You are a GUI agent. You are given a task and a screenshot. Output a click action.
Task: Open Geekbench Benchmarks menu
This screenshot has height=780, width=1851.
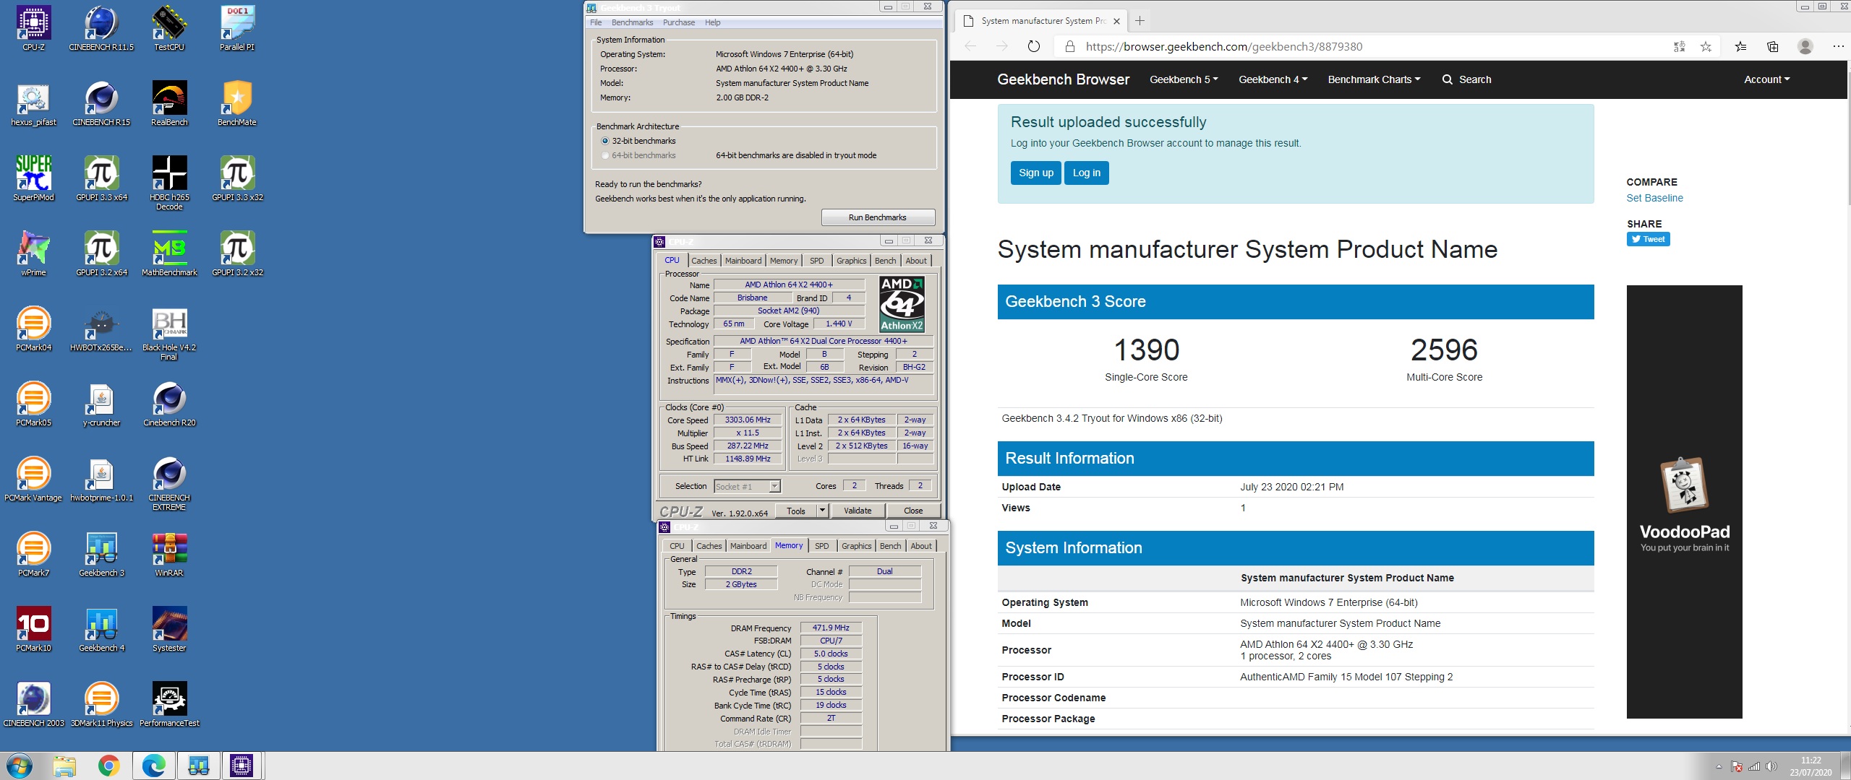point(632,22)
